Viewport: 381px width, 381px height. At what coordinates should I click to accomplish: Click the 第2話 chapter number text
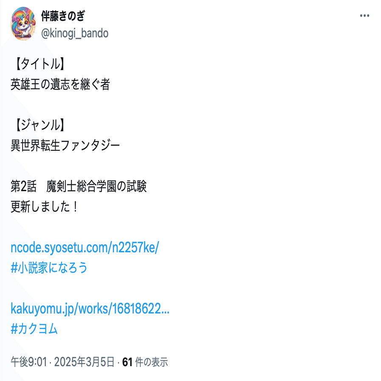click(23, 186)
